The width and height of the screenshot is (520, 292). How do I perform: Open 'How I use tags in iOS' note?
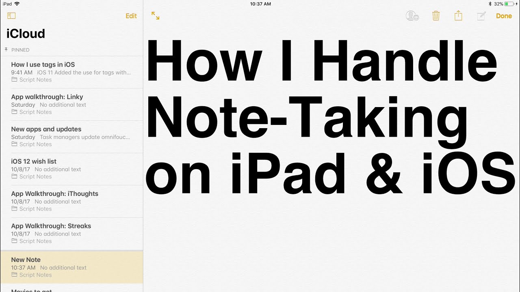click(x=71, y=72)
